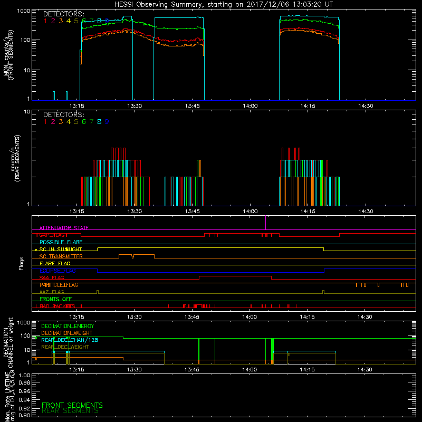Viewport: 422px width, 422px height.
Task: Click the 14:00 tick label under front segments plot
Action: [250, 106]
